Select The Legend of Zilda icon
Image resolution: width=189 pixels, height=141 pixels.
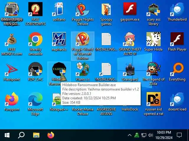(153, 69)
